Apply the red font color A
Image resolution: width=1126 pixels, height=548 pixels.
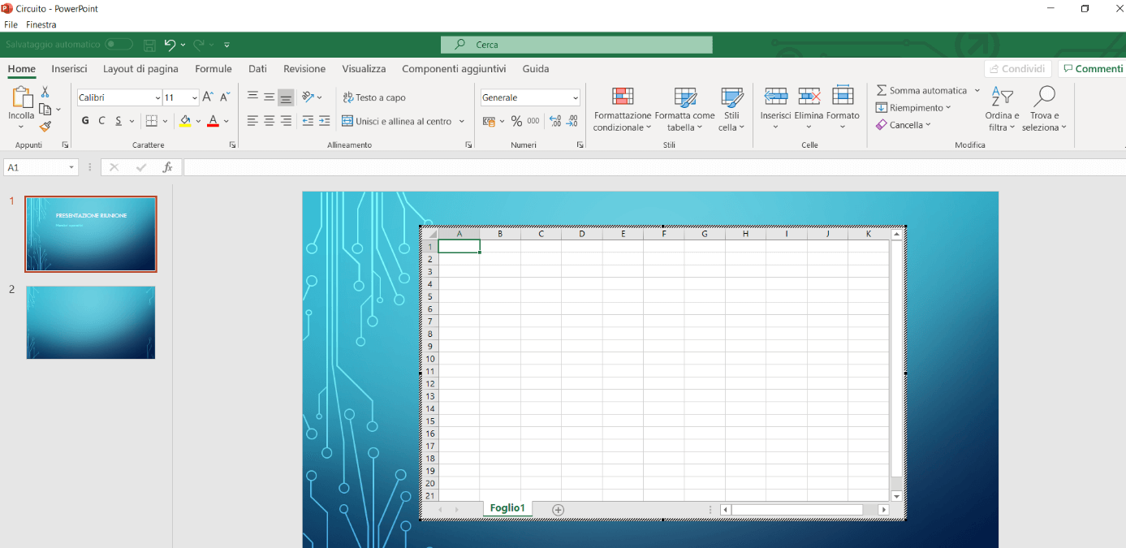pos(213,121)
